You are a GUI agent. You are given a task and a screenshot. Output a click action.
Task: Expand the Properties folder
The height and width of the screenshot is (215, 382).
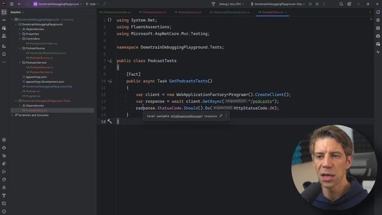pyautogui.click(x=20, y=34)
